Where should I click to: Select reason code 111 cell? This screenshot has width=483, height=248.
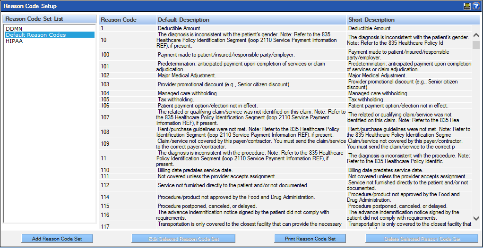pos(128,176)
